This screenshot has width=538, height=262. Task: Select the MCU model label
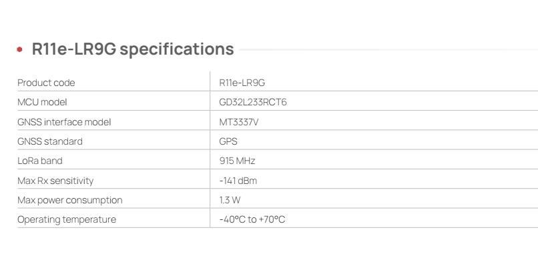coord(42,102)
